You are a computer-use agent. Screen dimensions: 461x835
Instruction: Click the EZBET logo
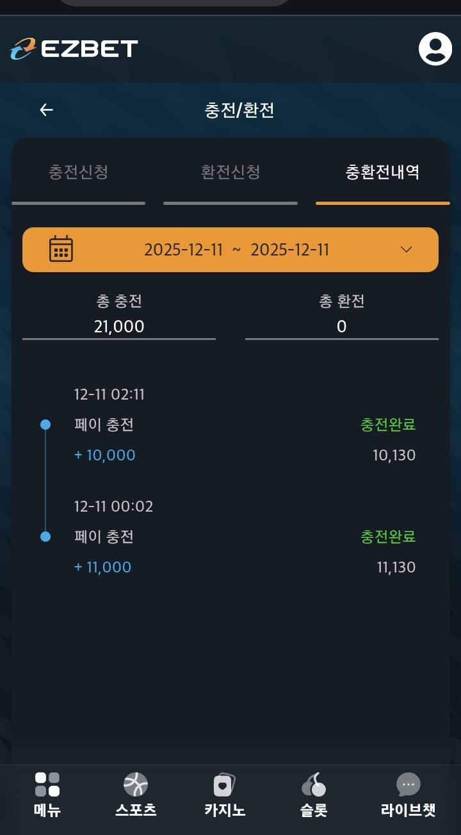click(74, 49)
